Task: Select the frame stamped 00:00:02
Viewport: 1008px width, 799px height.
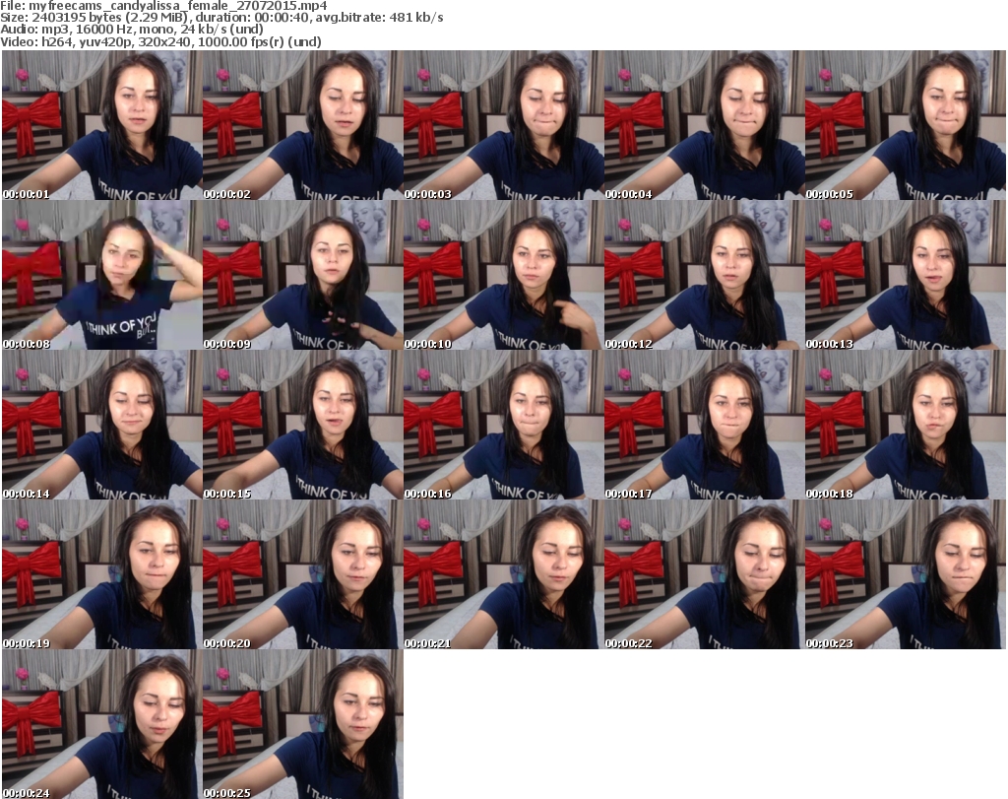Action: click(x=303, y=125)
